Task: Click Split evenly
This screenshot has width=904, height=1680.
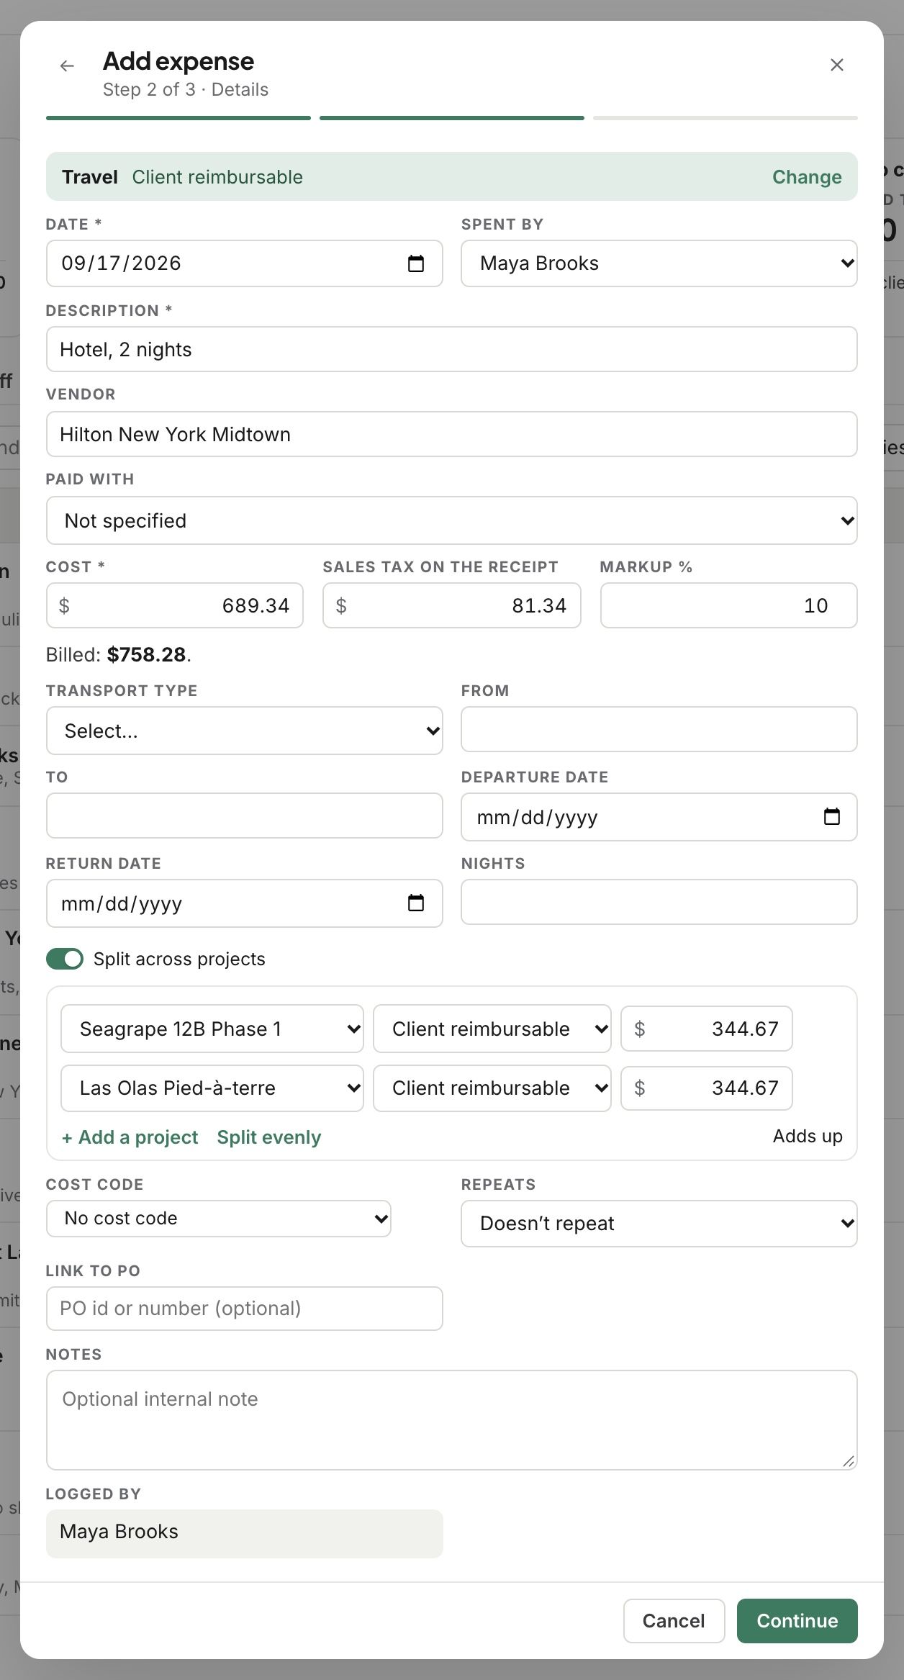Action: (268, 1137)
